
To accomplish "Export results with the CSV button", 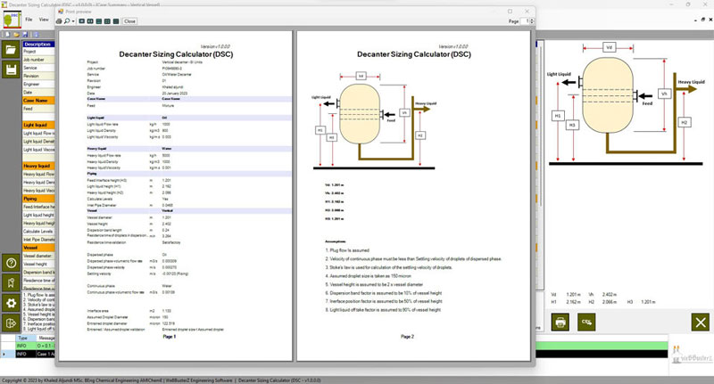I will coord(587,322).
